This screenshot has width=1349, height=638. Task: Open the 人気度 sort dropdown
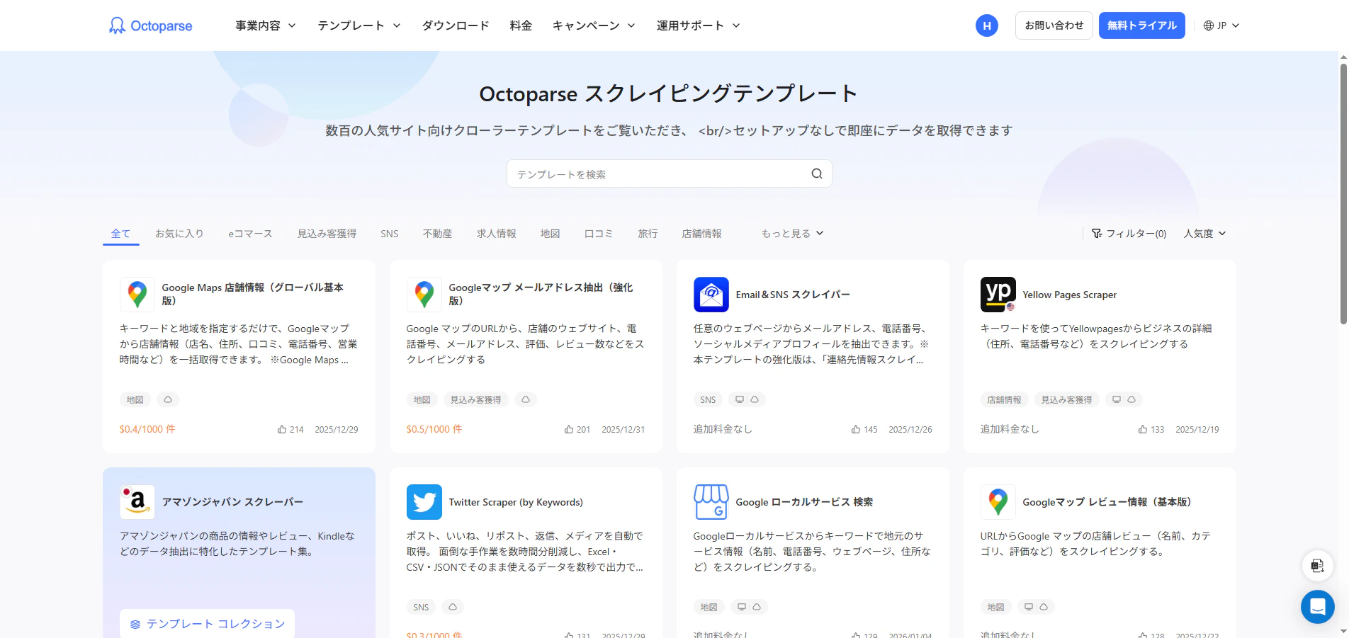1204,233
